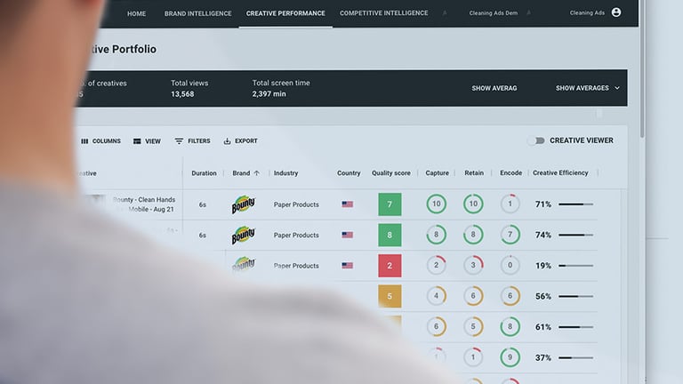Open the Cleaning Ads Dem selector
Screen dimensions: 683x384
pyautogui.click(x=494, y=13)
